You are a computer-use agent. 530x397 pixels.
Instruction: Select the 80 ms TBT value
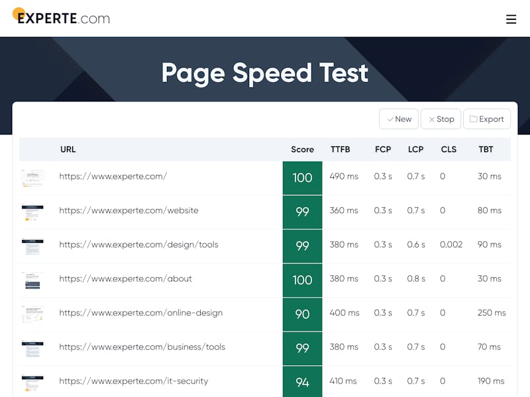(x=490, y=210)
